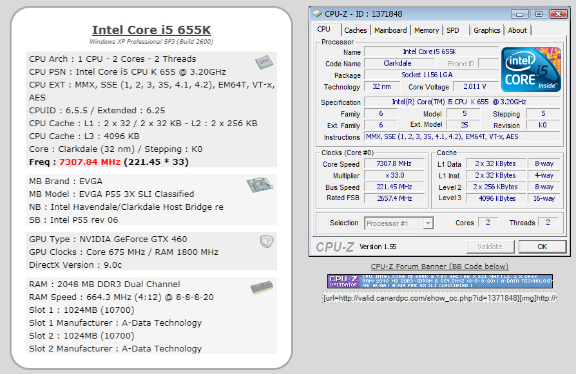The image size is (576, 374).
Task: Switch to the Caches tab
Action: coord(355,30)
